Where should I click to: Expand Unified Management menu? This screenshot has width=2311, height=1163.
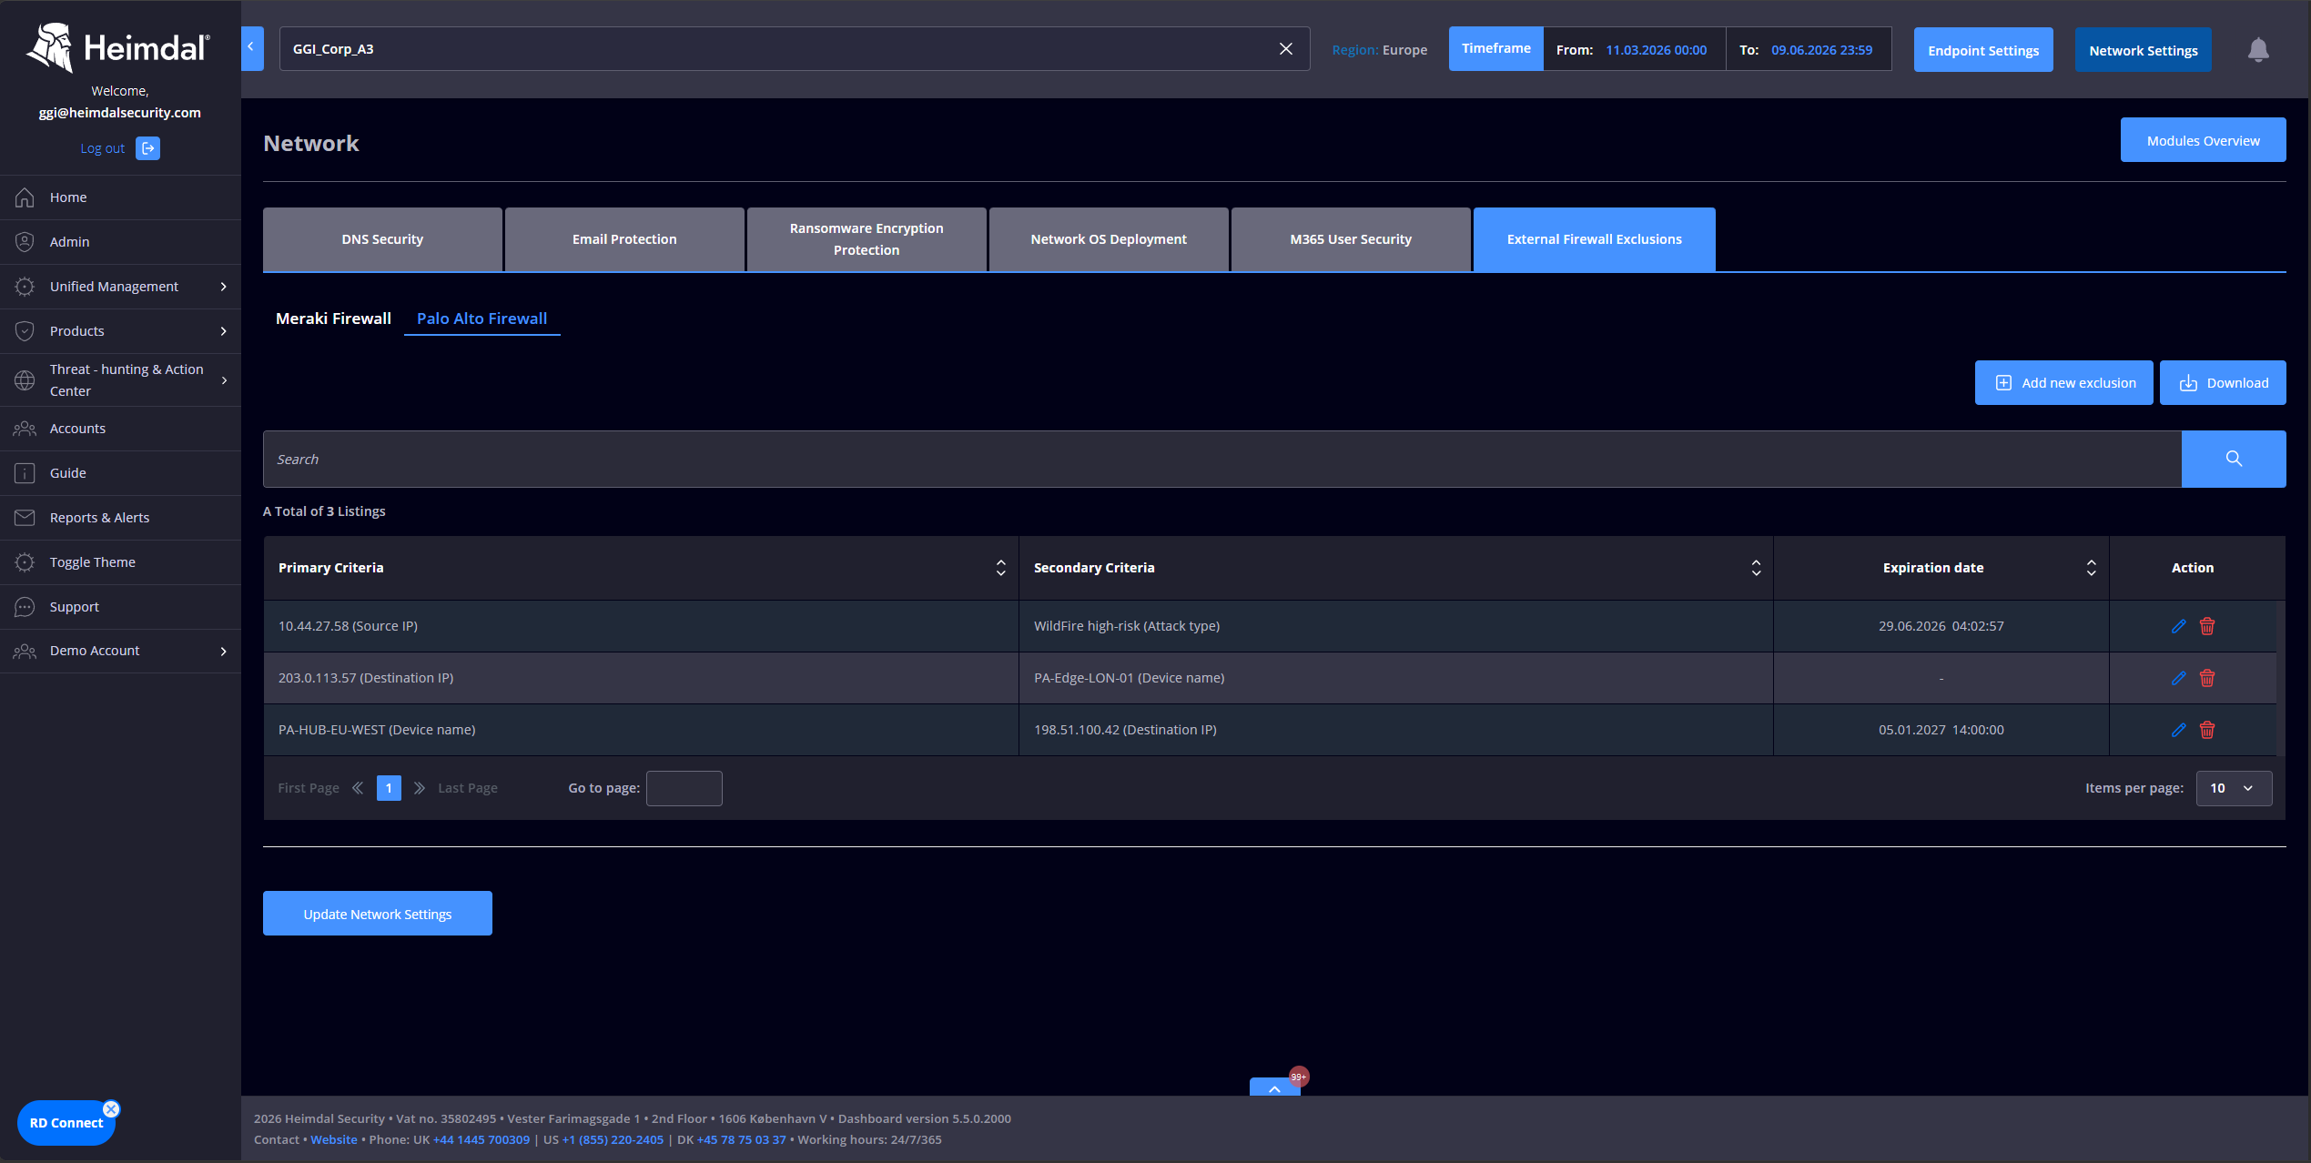click(120, 287)
